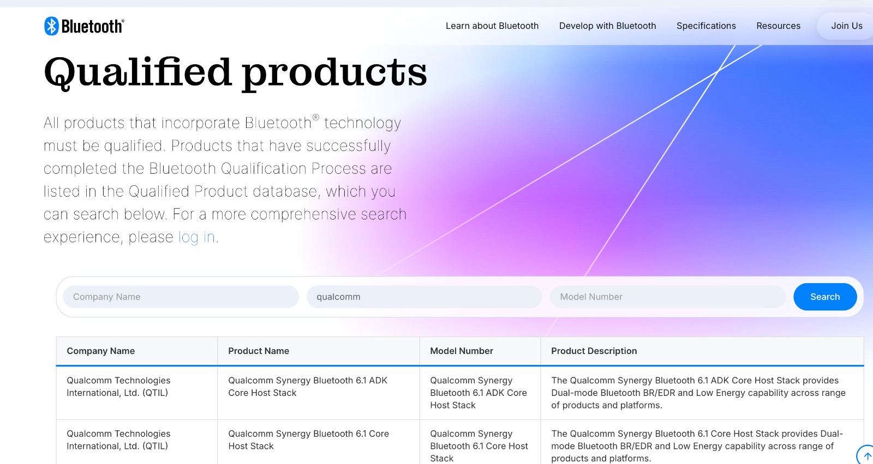This screenshot has width=873, height=464.
Task: Click the ADK Core Host Stack description text
Action: click(x=698, y=393)
